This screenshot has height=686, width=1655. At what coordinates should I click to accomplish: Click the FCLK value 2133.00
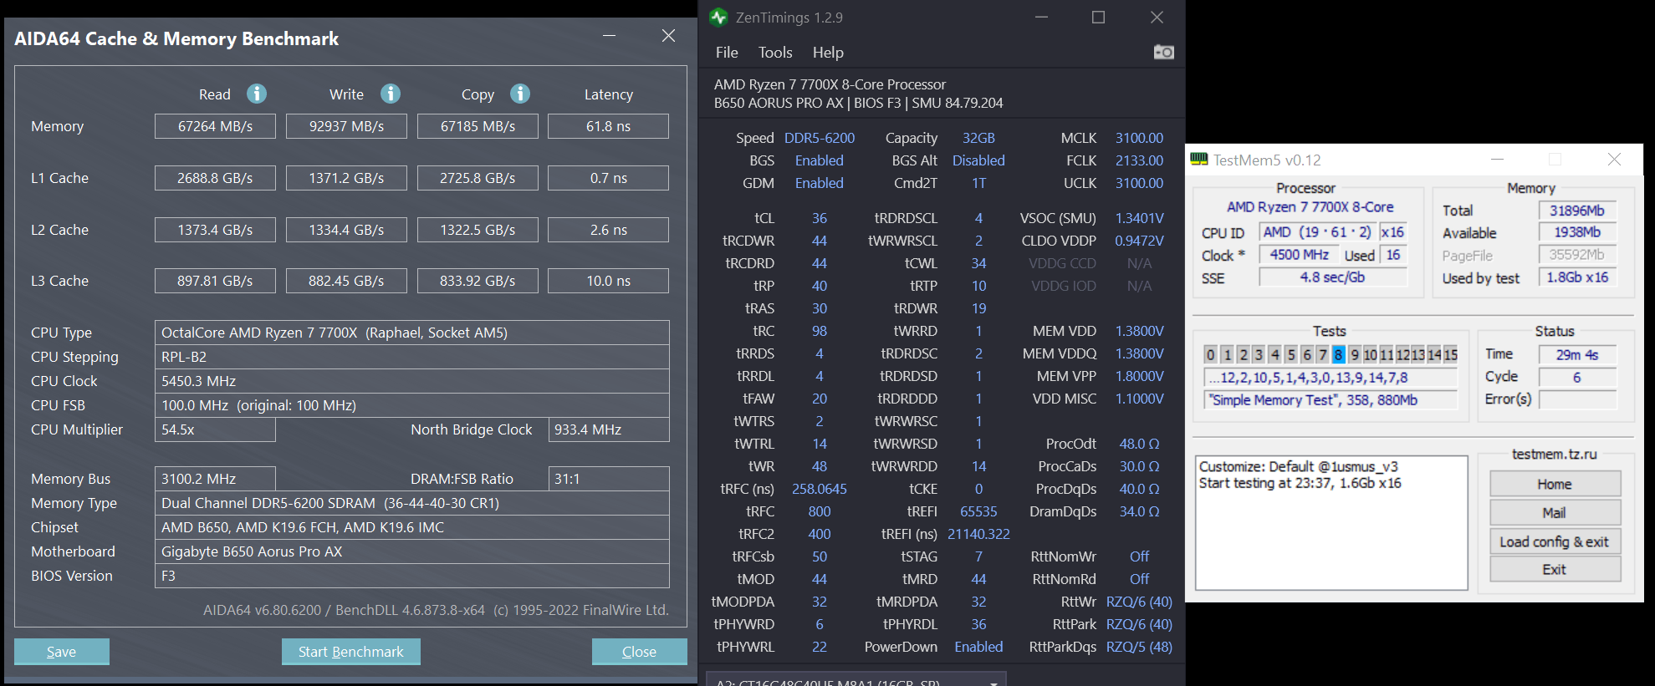[x=1139, y=160]
